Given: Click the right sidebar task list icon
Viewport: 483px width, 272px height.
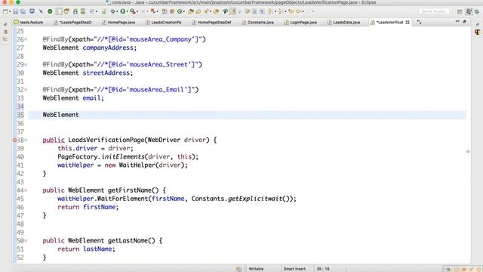Looking at the screenshot, I should pos(478,32).
